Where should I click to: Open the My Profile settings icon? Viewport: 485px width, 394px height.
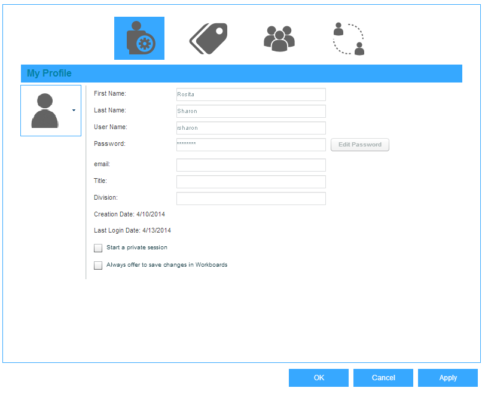pyautogui.click(x=139, y=38)
